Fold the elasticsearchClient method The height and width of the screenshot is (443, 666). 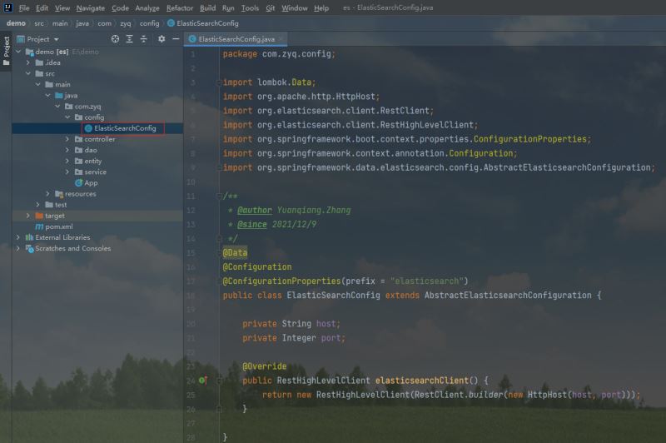[220, 381]
